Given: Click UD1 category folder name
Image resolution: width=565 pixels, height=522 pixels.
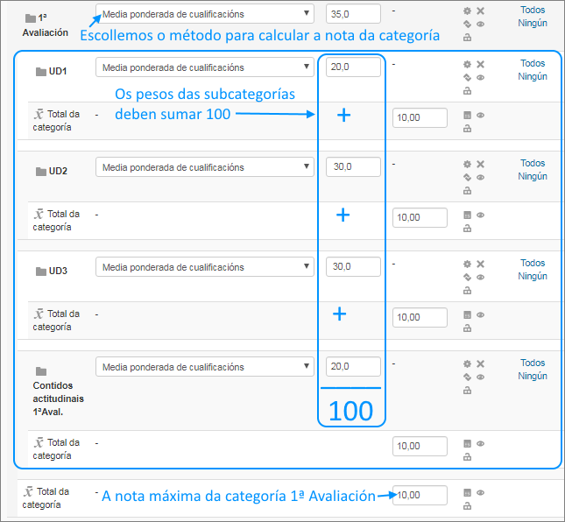Looking at the screenshot, I should point(58,71).
